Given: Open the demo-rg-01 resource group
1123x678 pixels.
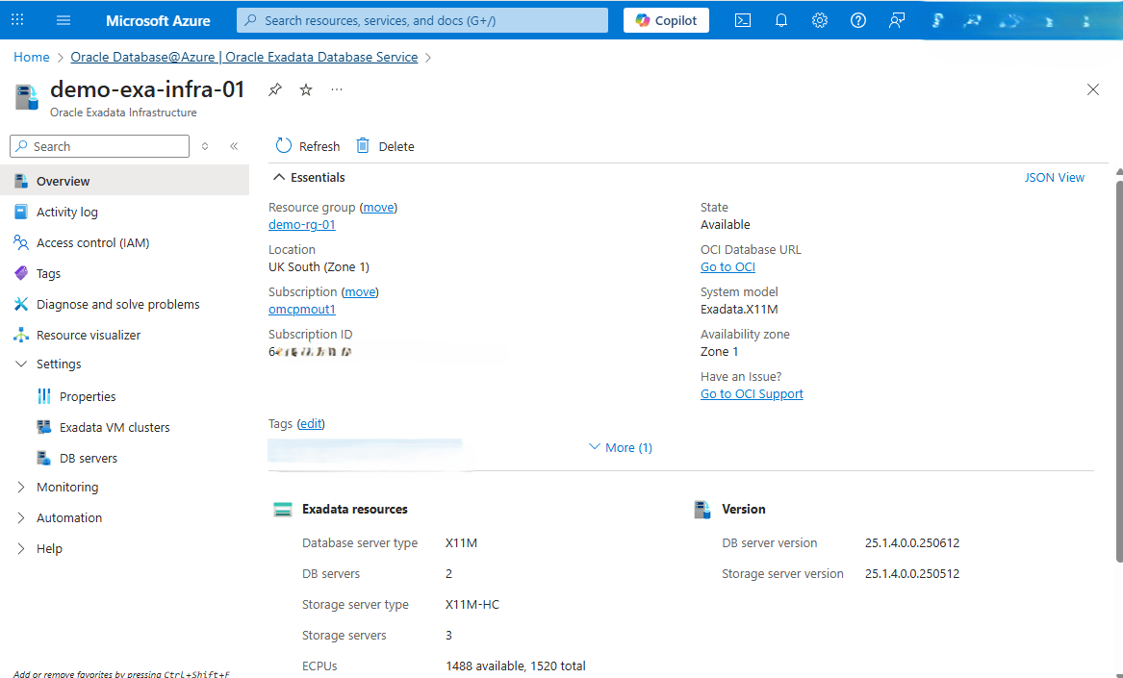Looking at the screenshot, I should point(301,224).
